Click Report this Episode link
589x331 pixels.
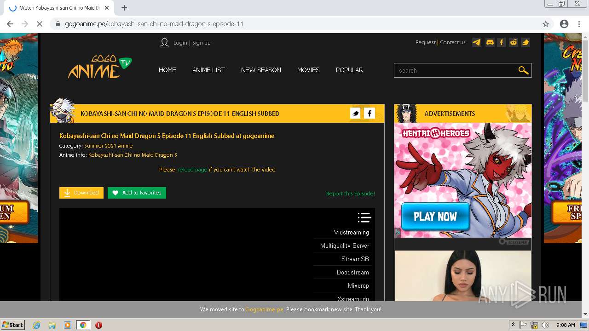pos(351,194)
